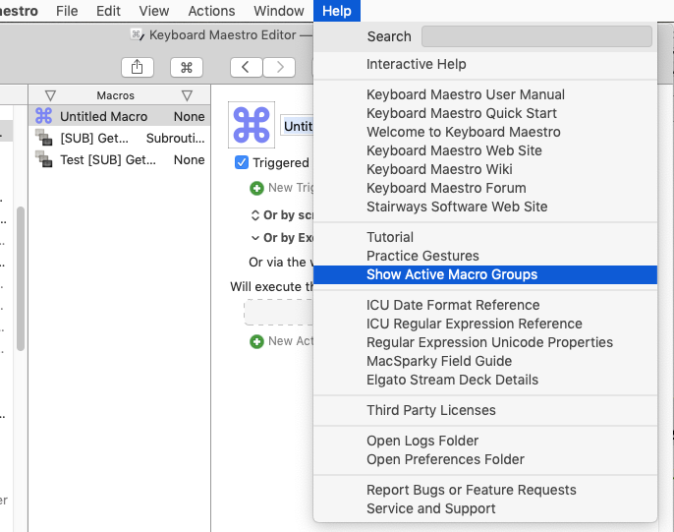The image size is (674, 532).
Task: Toggle the Triggered checkbox
Action: point(242,162)
